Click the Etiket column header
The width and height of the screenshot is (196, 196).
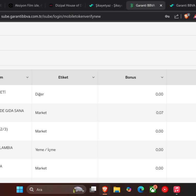[x=63, y=77]
